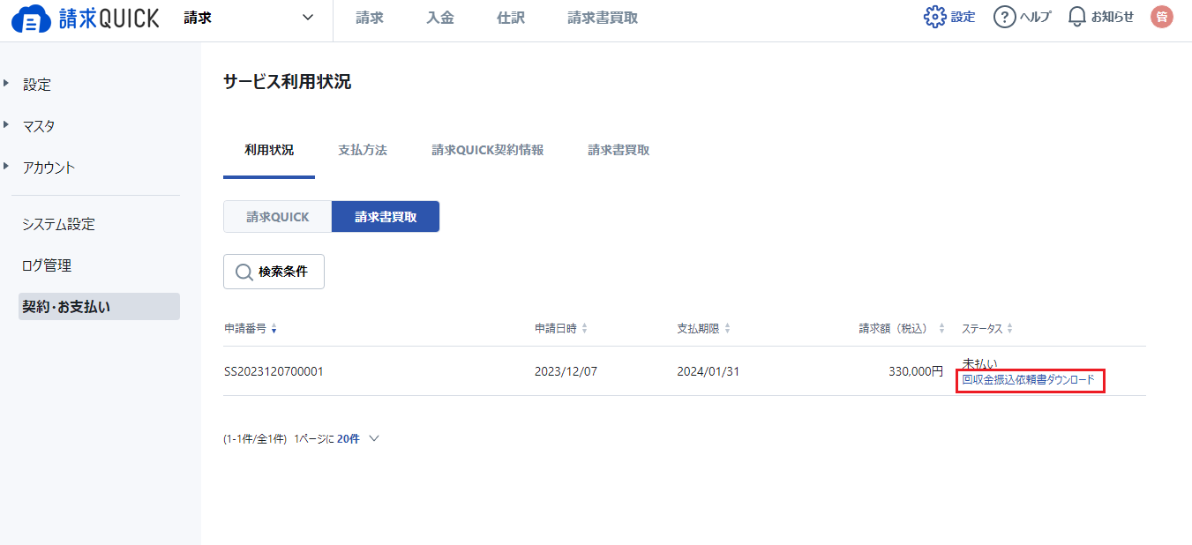Click the user avatar icon
The image size is (1192, 545).
(x=1162, y=17)
